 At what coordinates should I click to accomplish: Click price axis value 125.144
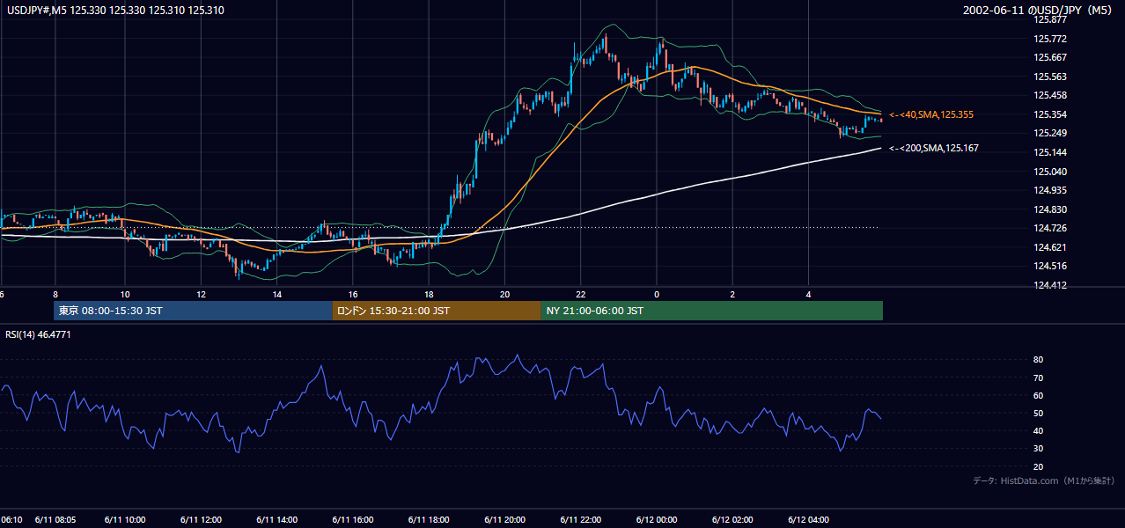pos(1051,152)
